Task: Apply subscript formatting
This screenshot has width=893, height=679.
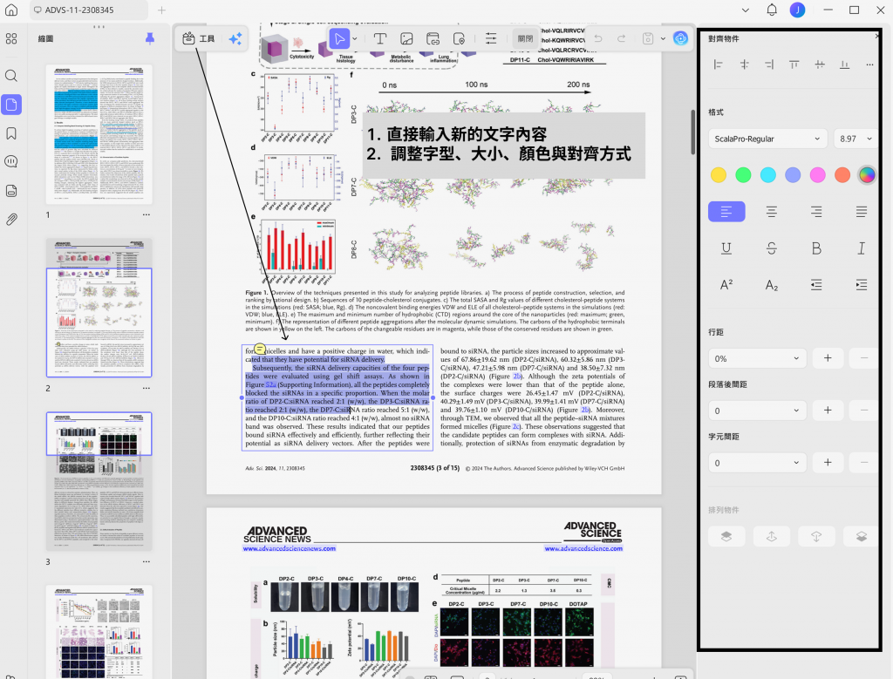Action: [771, 284]
